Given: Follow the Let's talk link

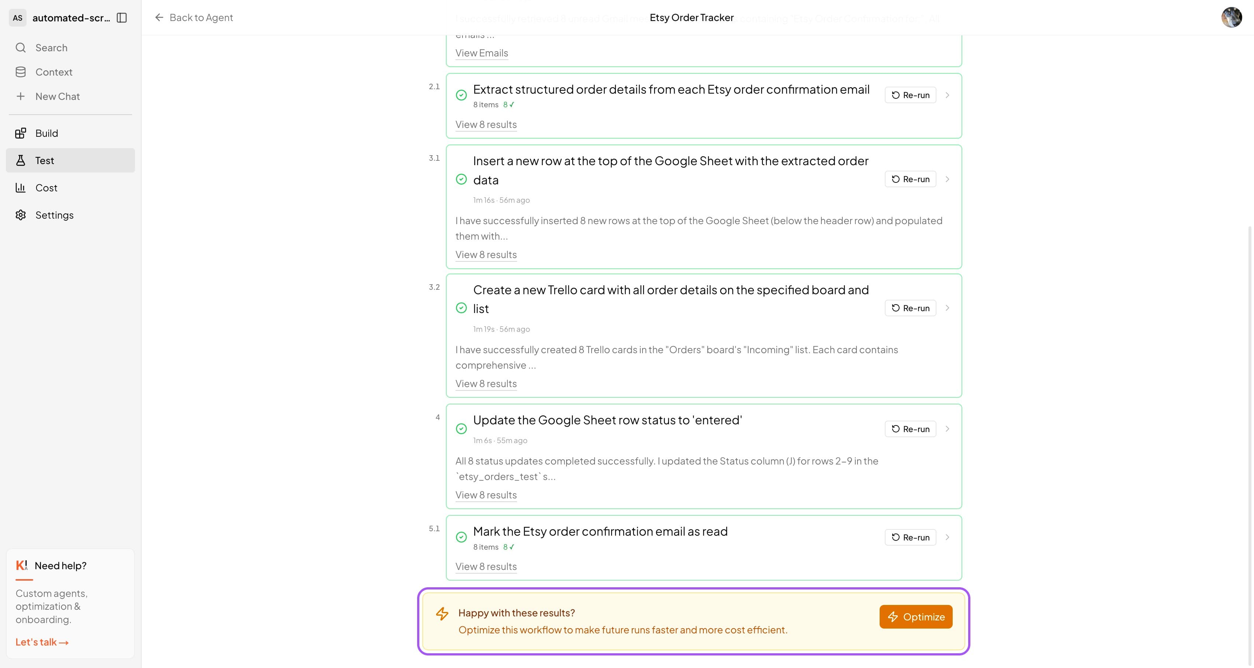Looking at the screenshot, I should tap(41, 642).
